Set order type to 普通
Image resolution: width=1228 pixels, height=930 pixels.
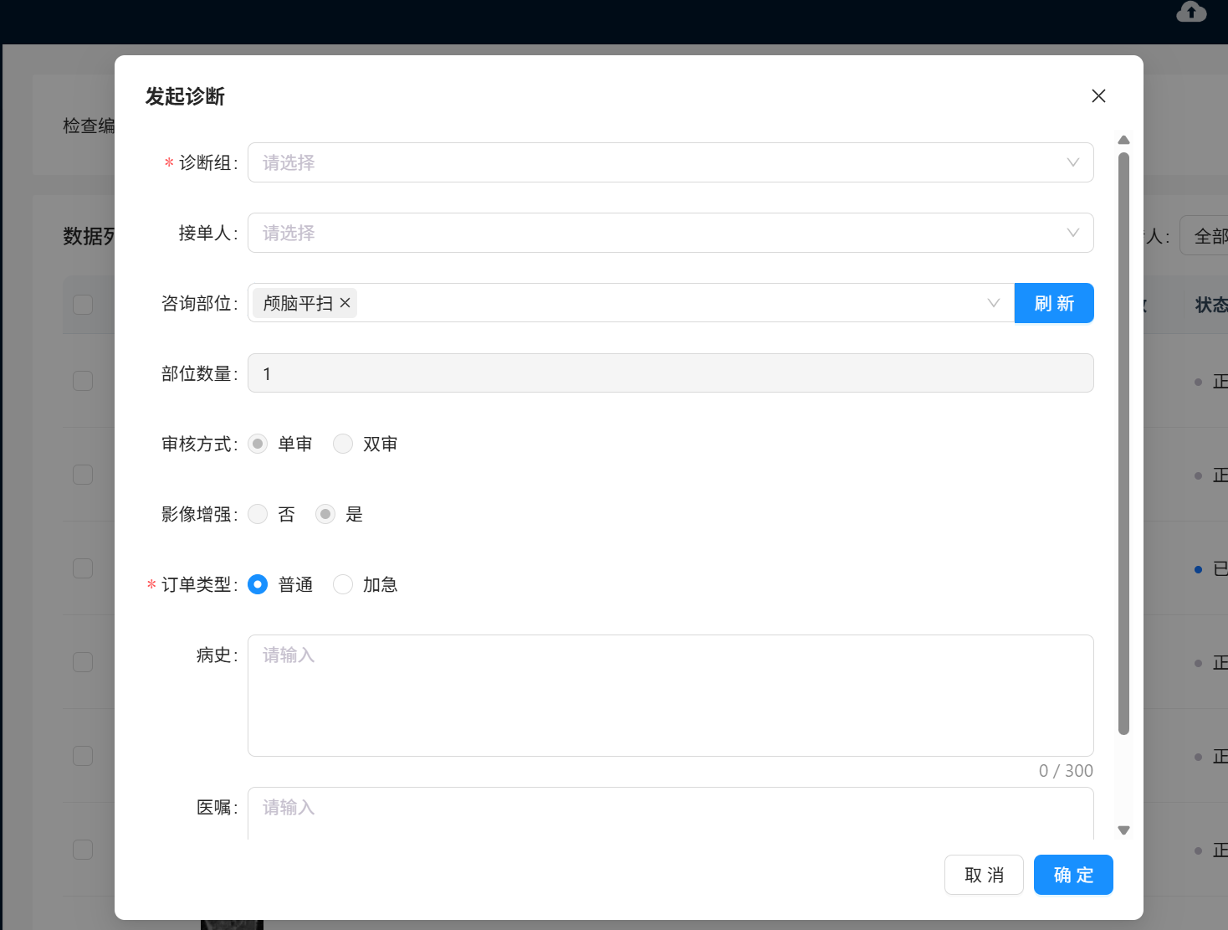pyautogui.click(x=258, y=584)
